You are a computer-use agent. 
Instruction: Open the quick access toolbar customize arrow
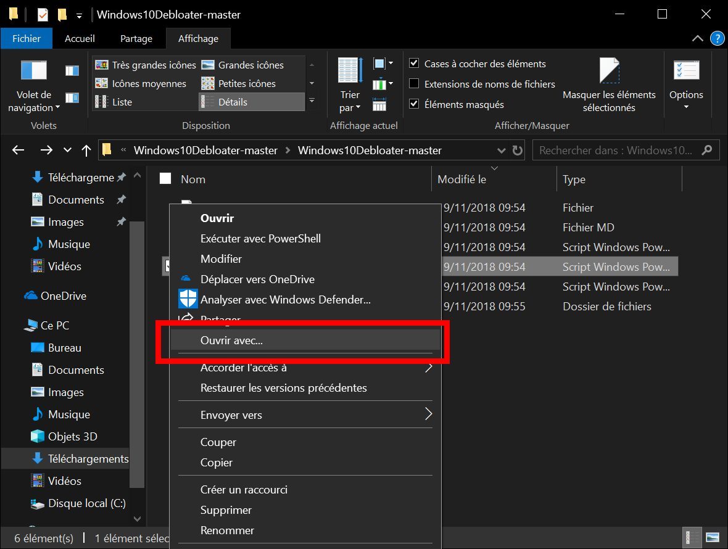click(80, 16)
